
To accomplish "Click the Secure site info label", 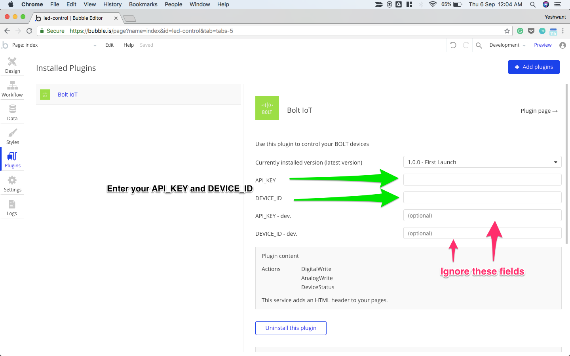I will pyautogui.click(x=52, y=31).
